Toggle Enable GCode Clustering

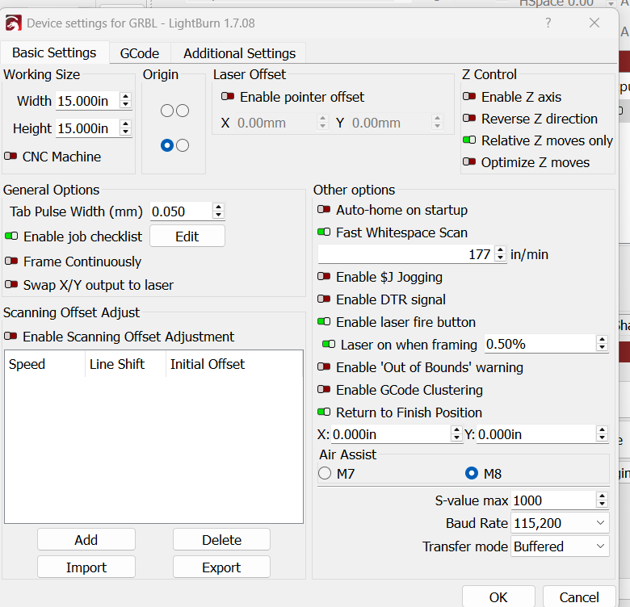(x=324, y=389)
